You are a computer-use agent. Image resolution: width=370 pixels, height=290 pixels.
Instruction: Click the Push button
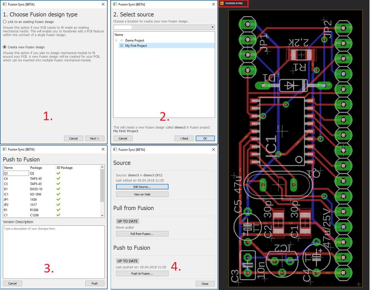pyautogui.click(x=95, y=284)
